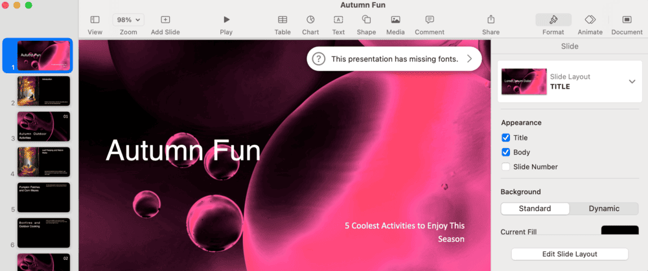Uncheck the Body appearance checkbox
The width and height of the screenshot is (648, 271).
tap(506, 153)
